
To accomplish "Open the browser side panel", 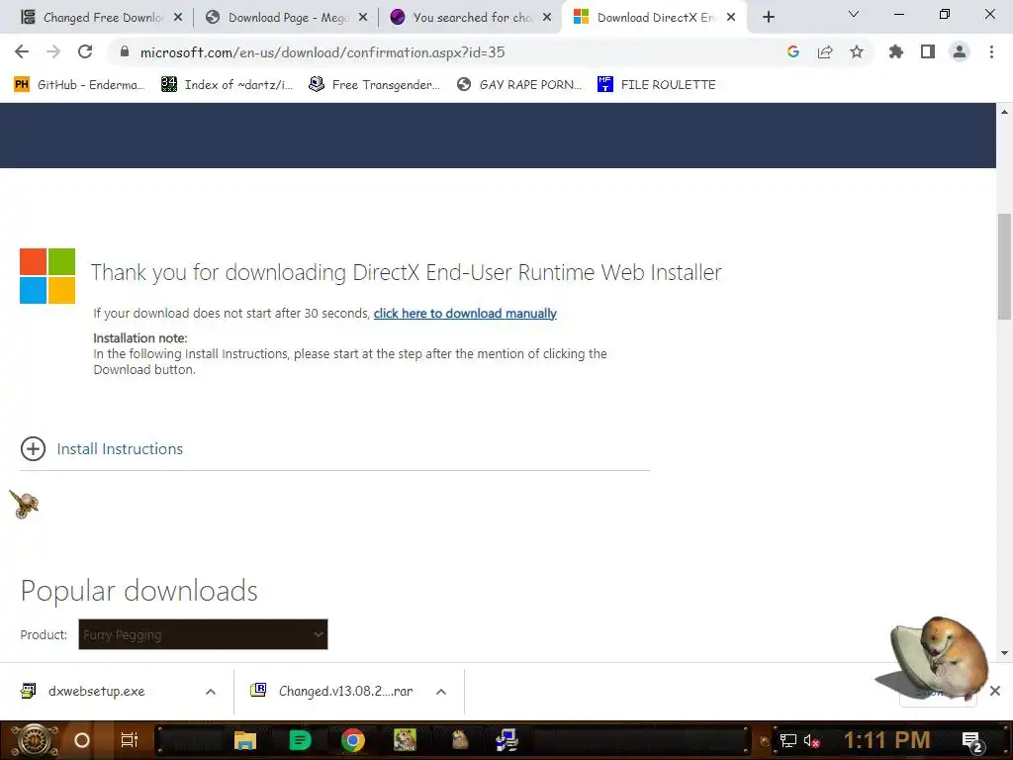I will tap(928, 51).
